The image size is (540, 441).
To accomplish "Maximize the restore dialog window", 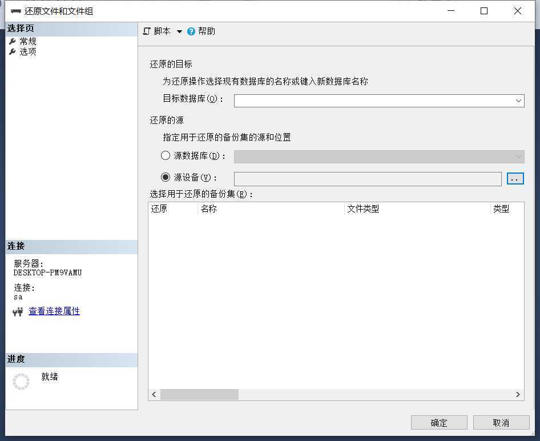I will tap(484, 11).
